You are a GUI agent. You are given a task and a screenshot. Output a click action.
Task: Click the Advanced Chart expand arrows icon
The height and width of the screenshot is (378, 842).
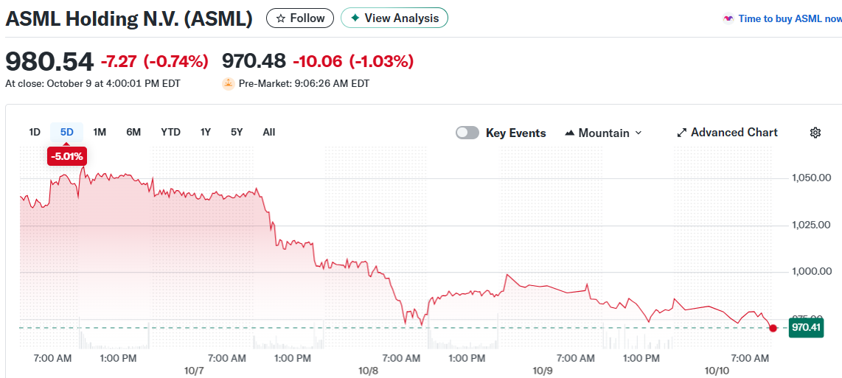pos(681,133)
